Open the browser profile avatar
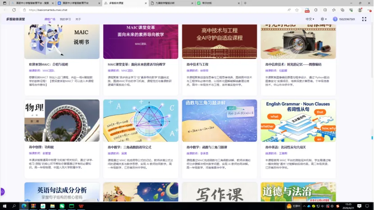Image resolution: width=374 pixels, height=210 pixels. tap(360, 10)
